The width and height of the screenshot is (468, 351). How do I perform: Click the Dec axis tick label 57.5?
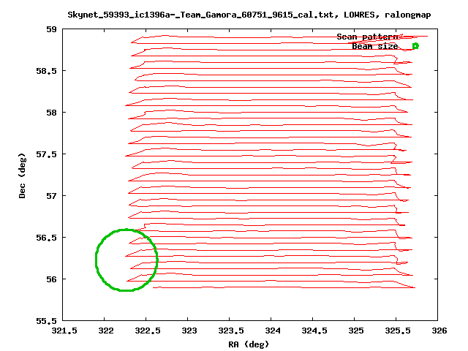point(46,154)
